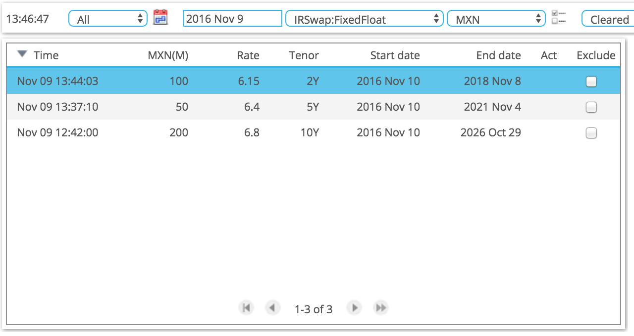634x336 pixels.
Task: Click the 2021 Nov 4 end date
Action: 492,107
